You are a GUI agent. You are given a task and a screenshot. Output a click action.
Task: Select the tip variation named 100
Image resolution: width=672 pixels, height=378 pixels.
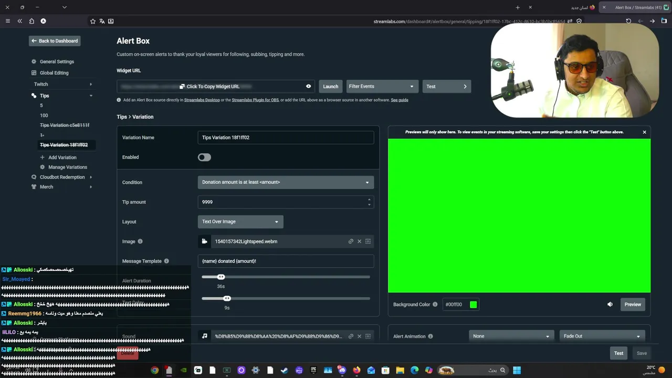pos(44,115)
